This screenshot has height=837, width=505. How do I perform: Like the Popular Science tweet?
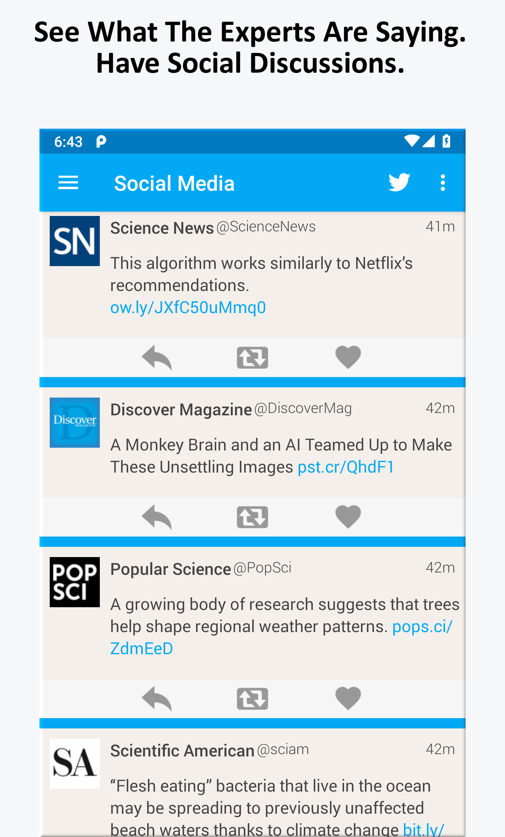[x=348, y=698]
